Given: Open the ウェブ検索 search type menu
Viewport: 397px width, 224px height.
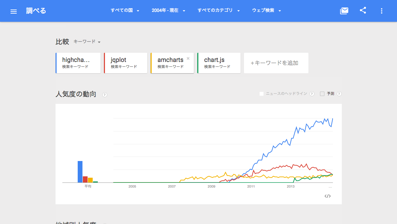Looking at the screenshot, I should pos(266,11).
